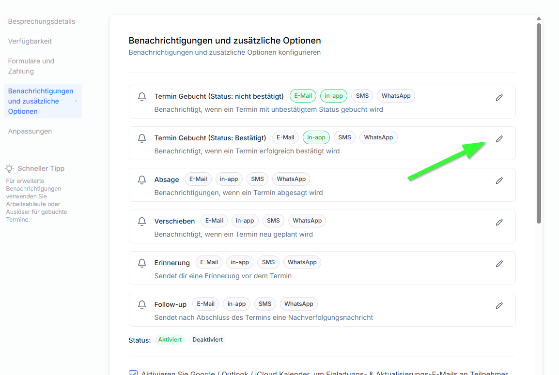The width and height of the screenshot is (559, 375).
Task: Select E-Mail tag in Erinnerung row
Action: pyautogui.click(x=209, y=262)
